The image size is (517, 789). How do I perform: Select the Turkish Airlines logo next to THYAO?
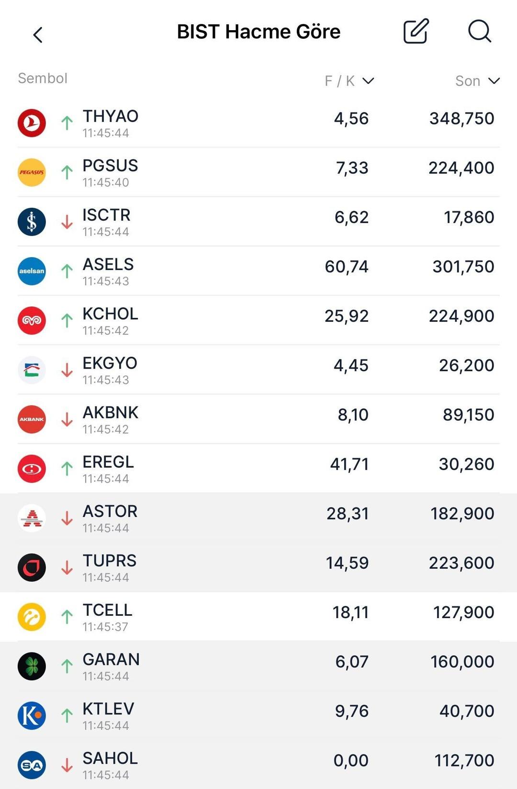tap(31, 123)
